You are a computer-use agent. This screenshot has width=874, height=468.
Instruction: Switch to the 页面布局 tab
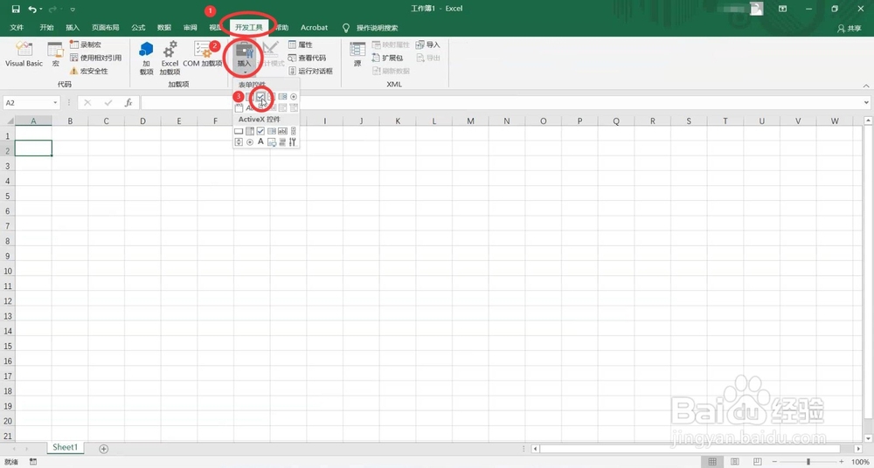pos(106,27)
